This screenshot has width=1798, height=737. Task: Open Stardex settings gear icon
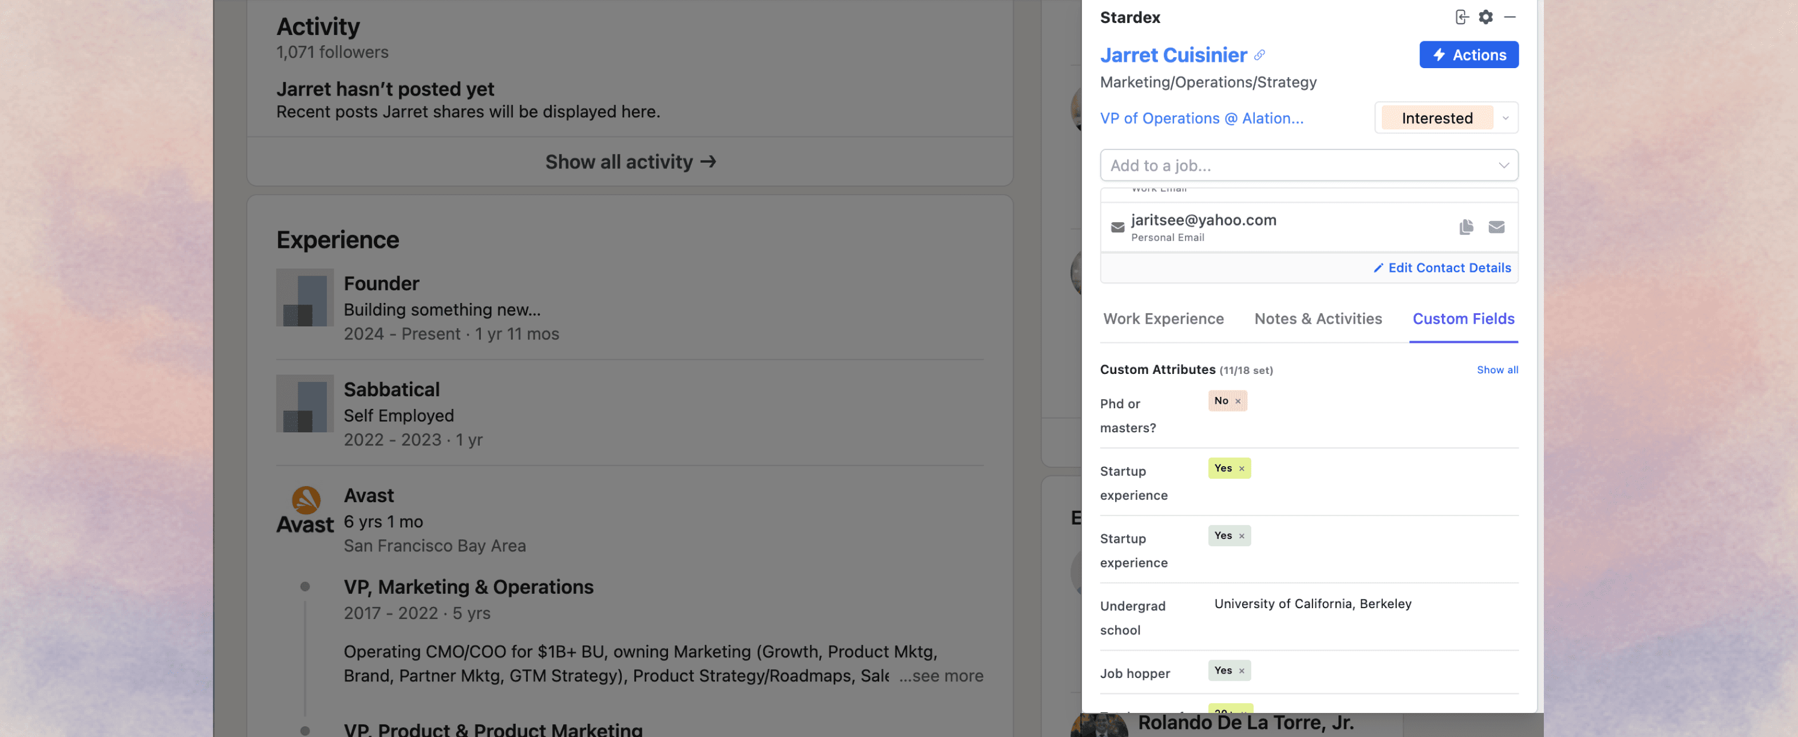pyautogui.click(x=1486, y=17)
